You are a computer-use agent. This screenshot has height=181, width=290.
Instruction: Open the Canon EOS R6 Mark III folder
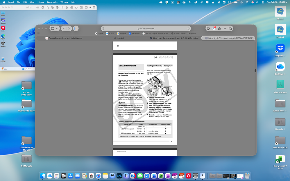tap(26, 140)
